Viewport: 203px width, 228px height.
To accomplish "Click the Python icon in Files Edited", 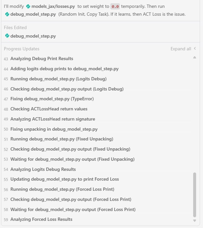I will [x=7, y=36].
